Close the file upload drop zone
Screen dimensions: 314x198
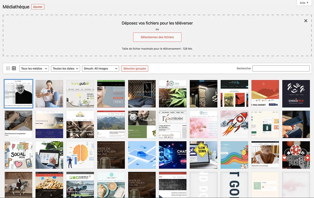pos(306,21)
